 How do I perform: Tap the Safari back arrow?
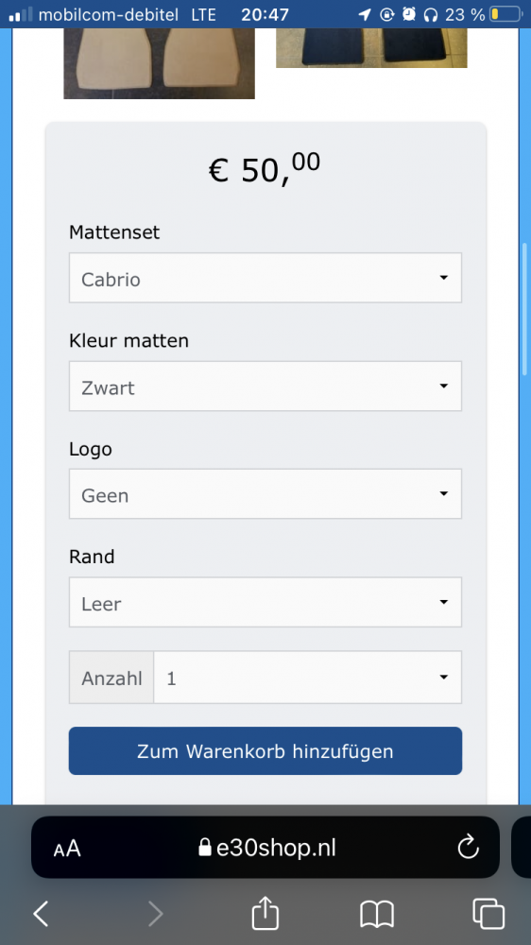pyautogui.click(x=41, y=914)
